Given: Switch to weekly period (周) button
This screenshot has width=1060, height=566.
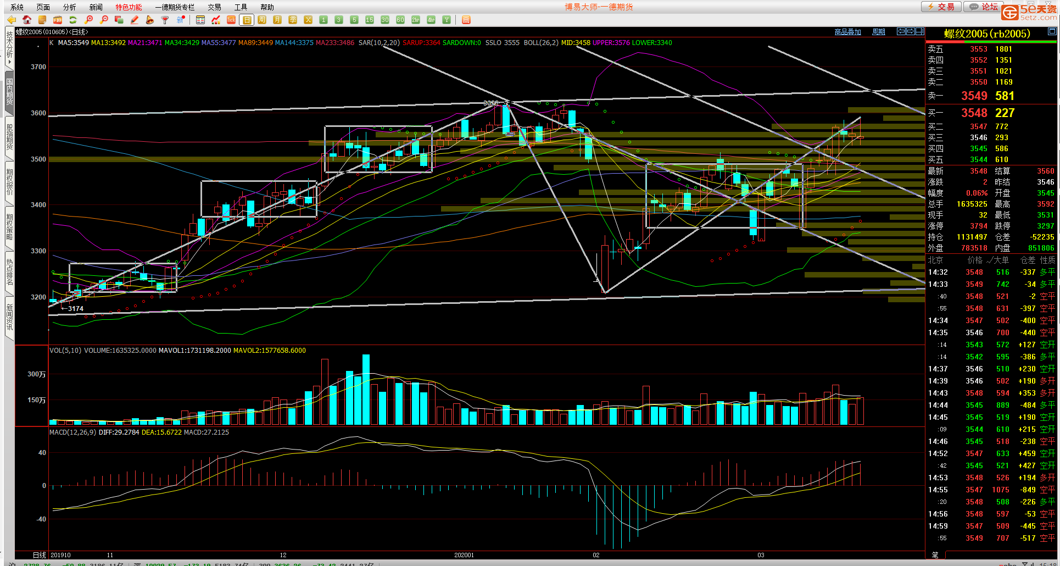Looking at the screenshot, I should (262, 20).
